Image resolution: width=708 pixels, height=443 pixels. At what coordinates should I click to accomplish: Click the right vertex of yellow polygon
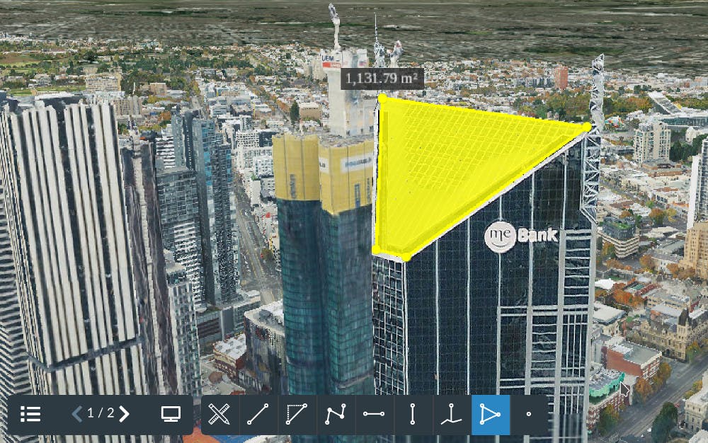(x=586, y=127)
